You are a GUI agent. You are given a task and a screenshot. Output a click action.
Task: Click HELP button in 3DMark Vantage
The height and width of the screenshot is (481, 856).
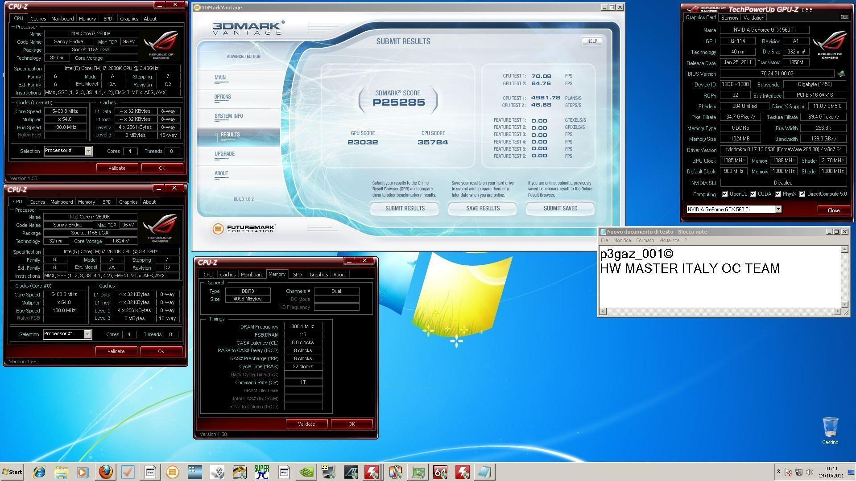pyautogui.click(x=592, y=41)
